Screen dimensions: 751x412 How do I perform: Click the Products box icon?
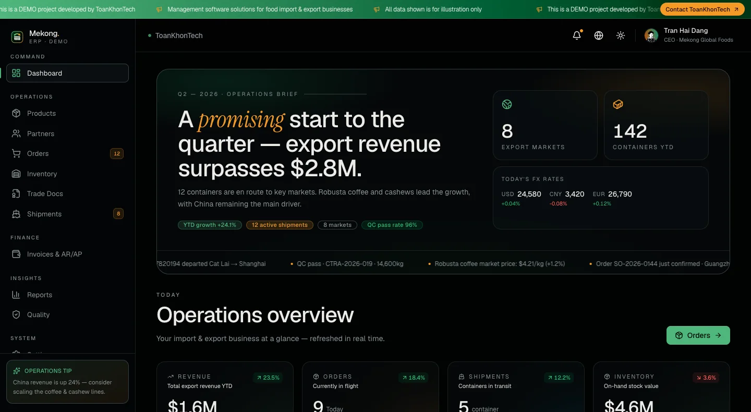coord(16,113)
